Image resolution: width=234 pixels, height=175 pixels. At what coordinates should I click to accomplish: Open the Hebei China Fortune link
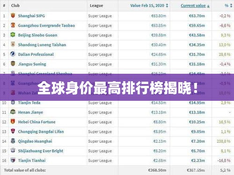point(37,122)
